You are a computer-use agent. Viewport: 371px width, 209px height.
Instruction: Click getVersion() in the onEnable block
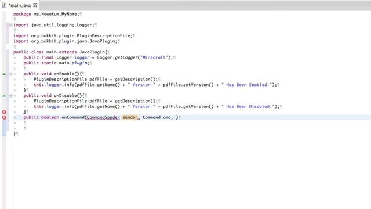(198, 85)
